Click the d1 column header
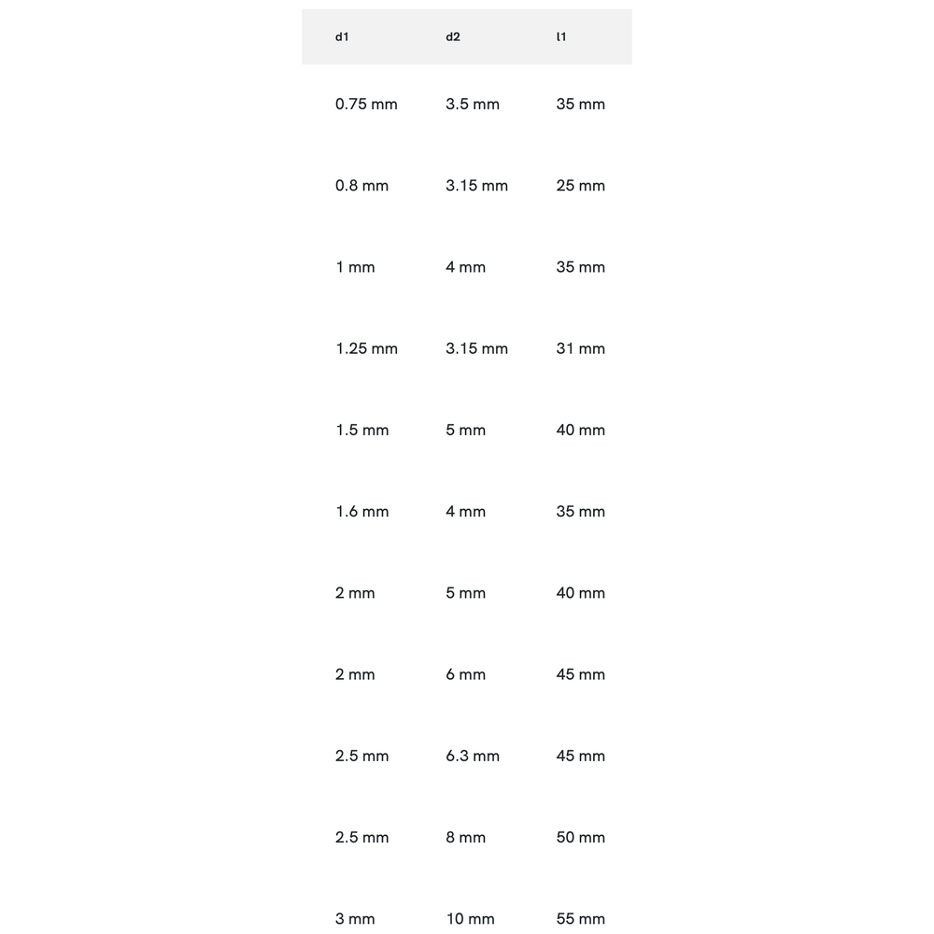The width and height of the screenshot is (934, 934). pos(342,37)
